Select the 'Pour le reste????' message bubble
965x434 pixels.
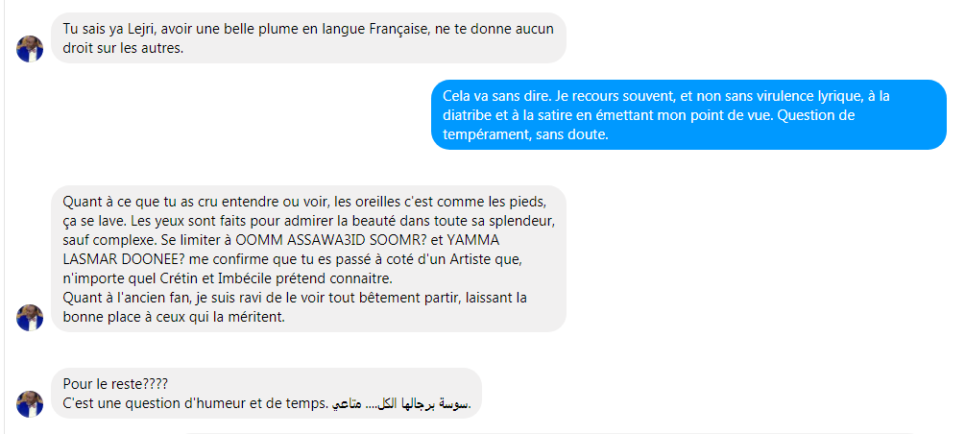pyautogui.click(x=266, y=394)
